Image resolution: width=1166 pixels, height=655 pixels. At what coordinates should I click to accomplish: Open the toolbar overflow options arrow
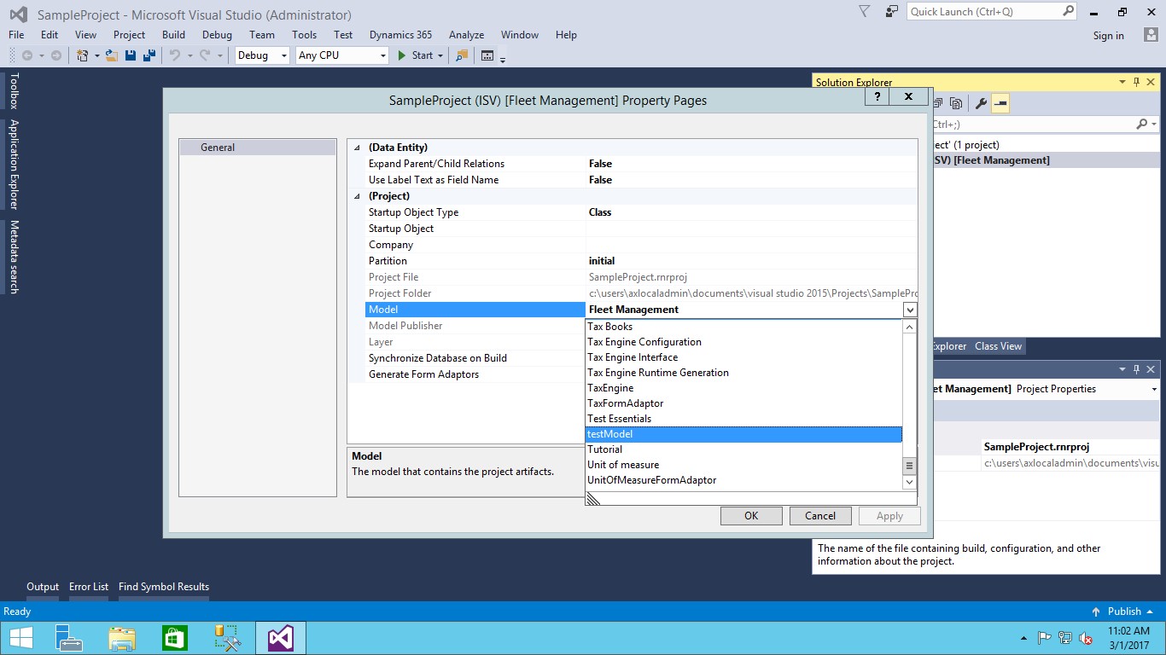503,60
